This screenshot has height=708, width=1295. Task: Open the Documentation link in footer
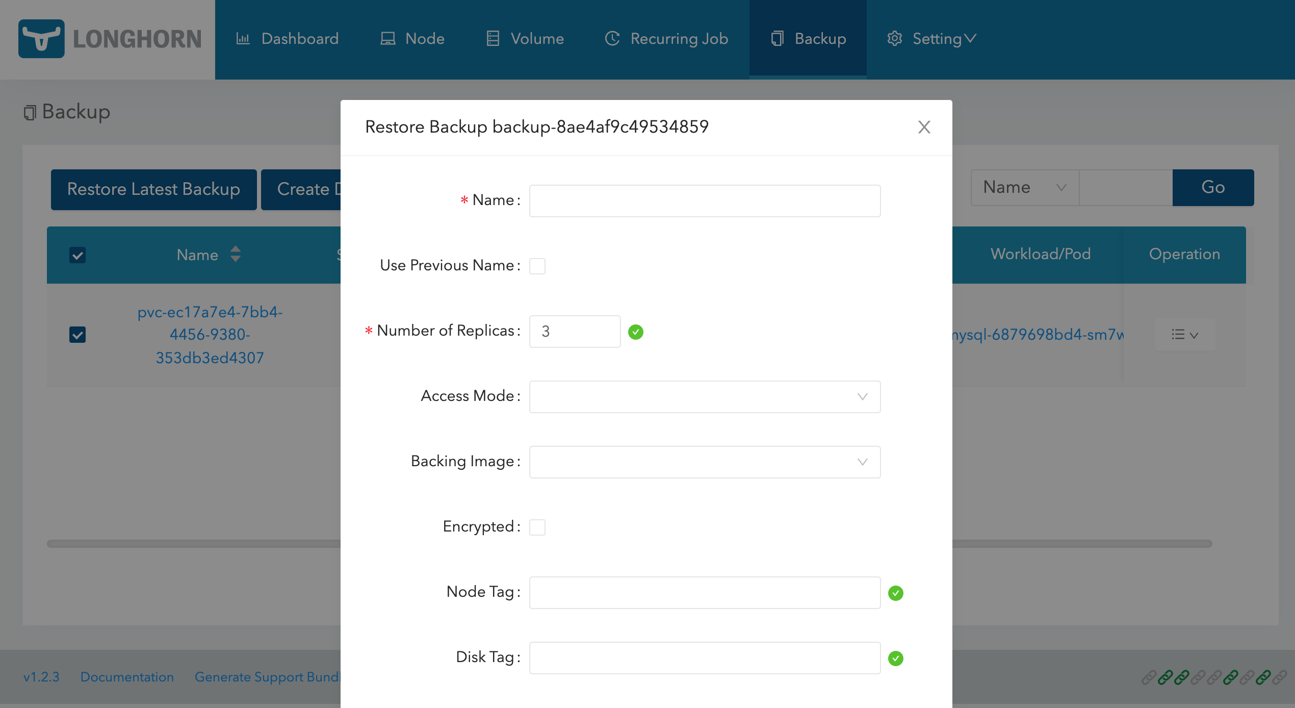(127, 677)
